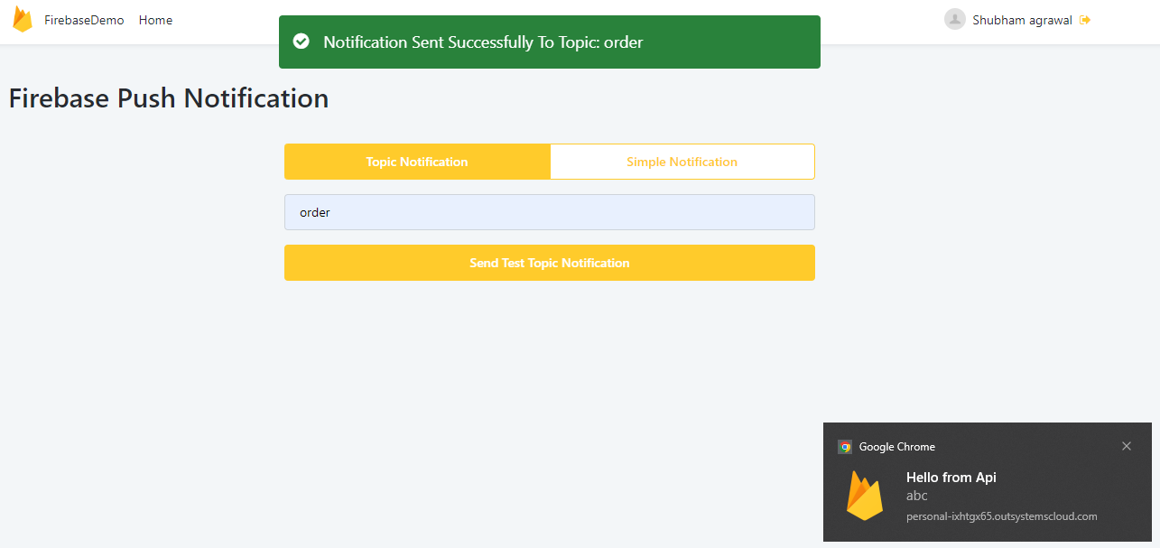Click the user avatar icon

954,19
